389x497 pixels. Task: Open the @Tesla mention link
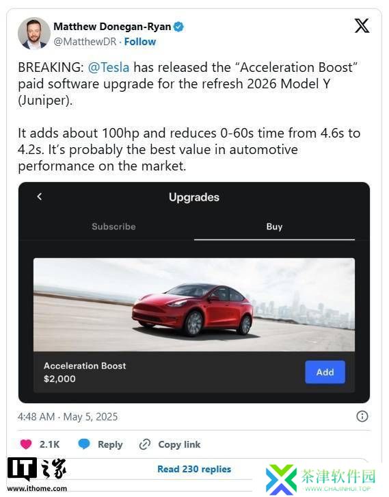tap(109, 67)
